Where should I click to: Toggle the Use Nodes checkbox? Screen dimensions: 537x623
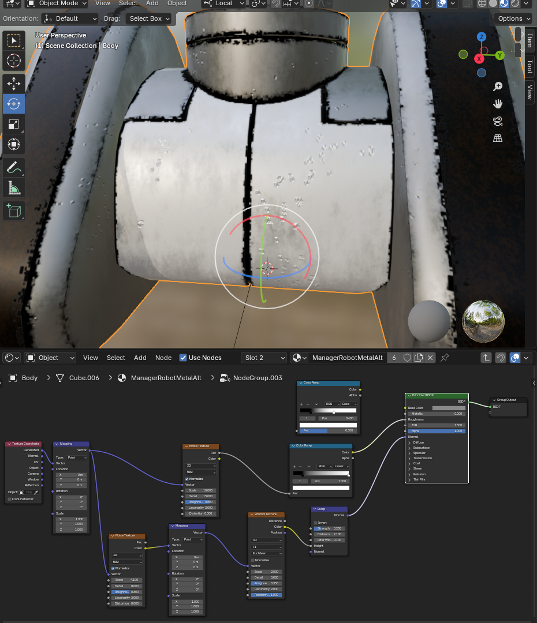pyautogui.click(x=183, y=358)
